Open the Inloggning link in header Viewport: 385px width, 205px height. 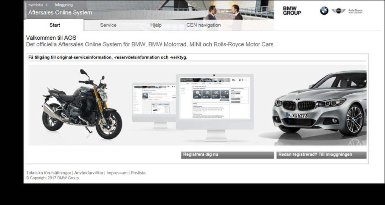(x=64, y=4)
